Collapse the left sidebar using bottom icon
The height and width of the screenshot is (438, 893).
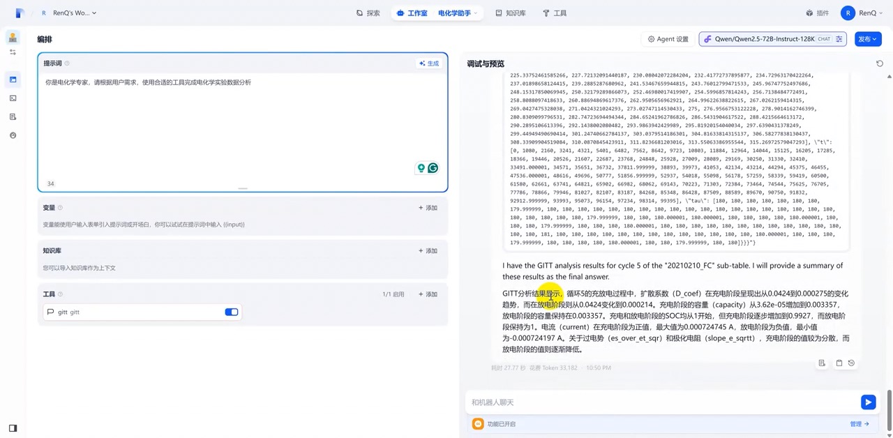pos(13,428)
